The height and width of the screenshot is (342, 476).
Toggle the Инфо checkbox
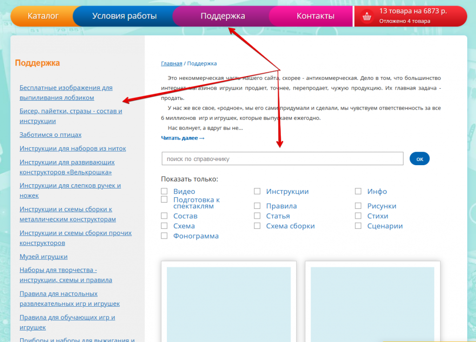pyautogui.click(x=358, y=191)
